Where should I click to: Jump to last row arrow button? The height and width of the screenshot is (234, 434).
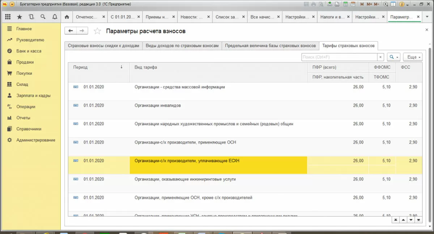[418, 220]
